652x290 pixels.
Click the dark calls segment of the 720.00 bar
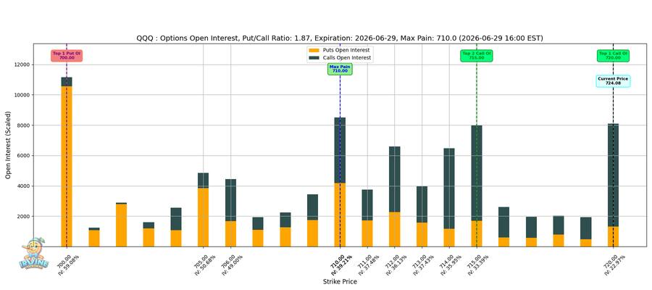[x=614, y=175]
